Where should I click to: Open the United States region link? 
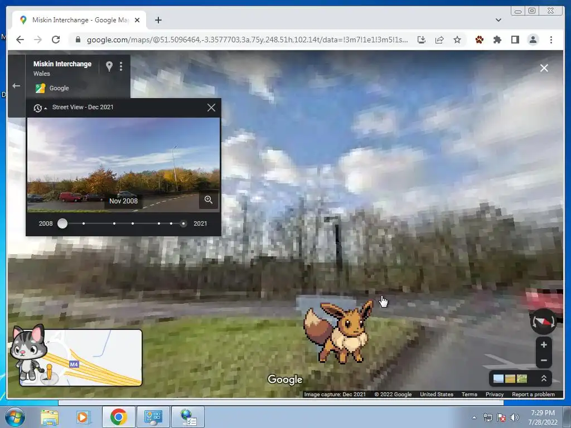point(437,394)
